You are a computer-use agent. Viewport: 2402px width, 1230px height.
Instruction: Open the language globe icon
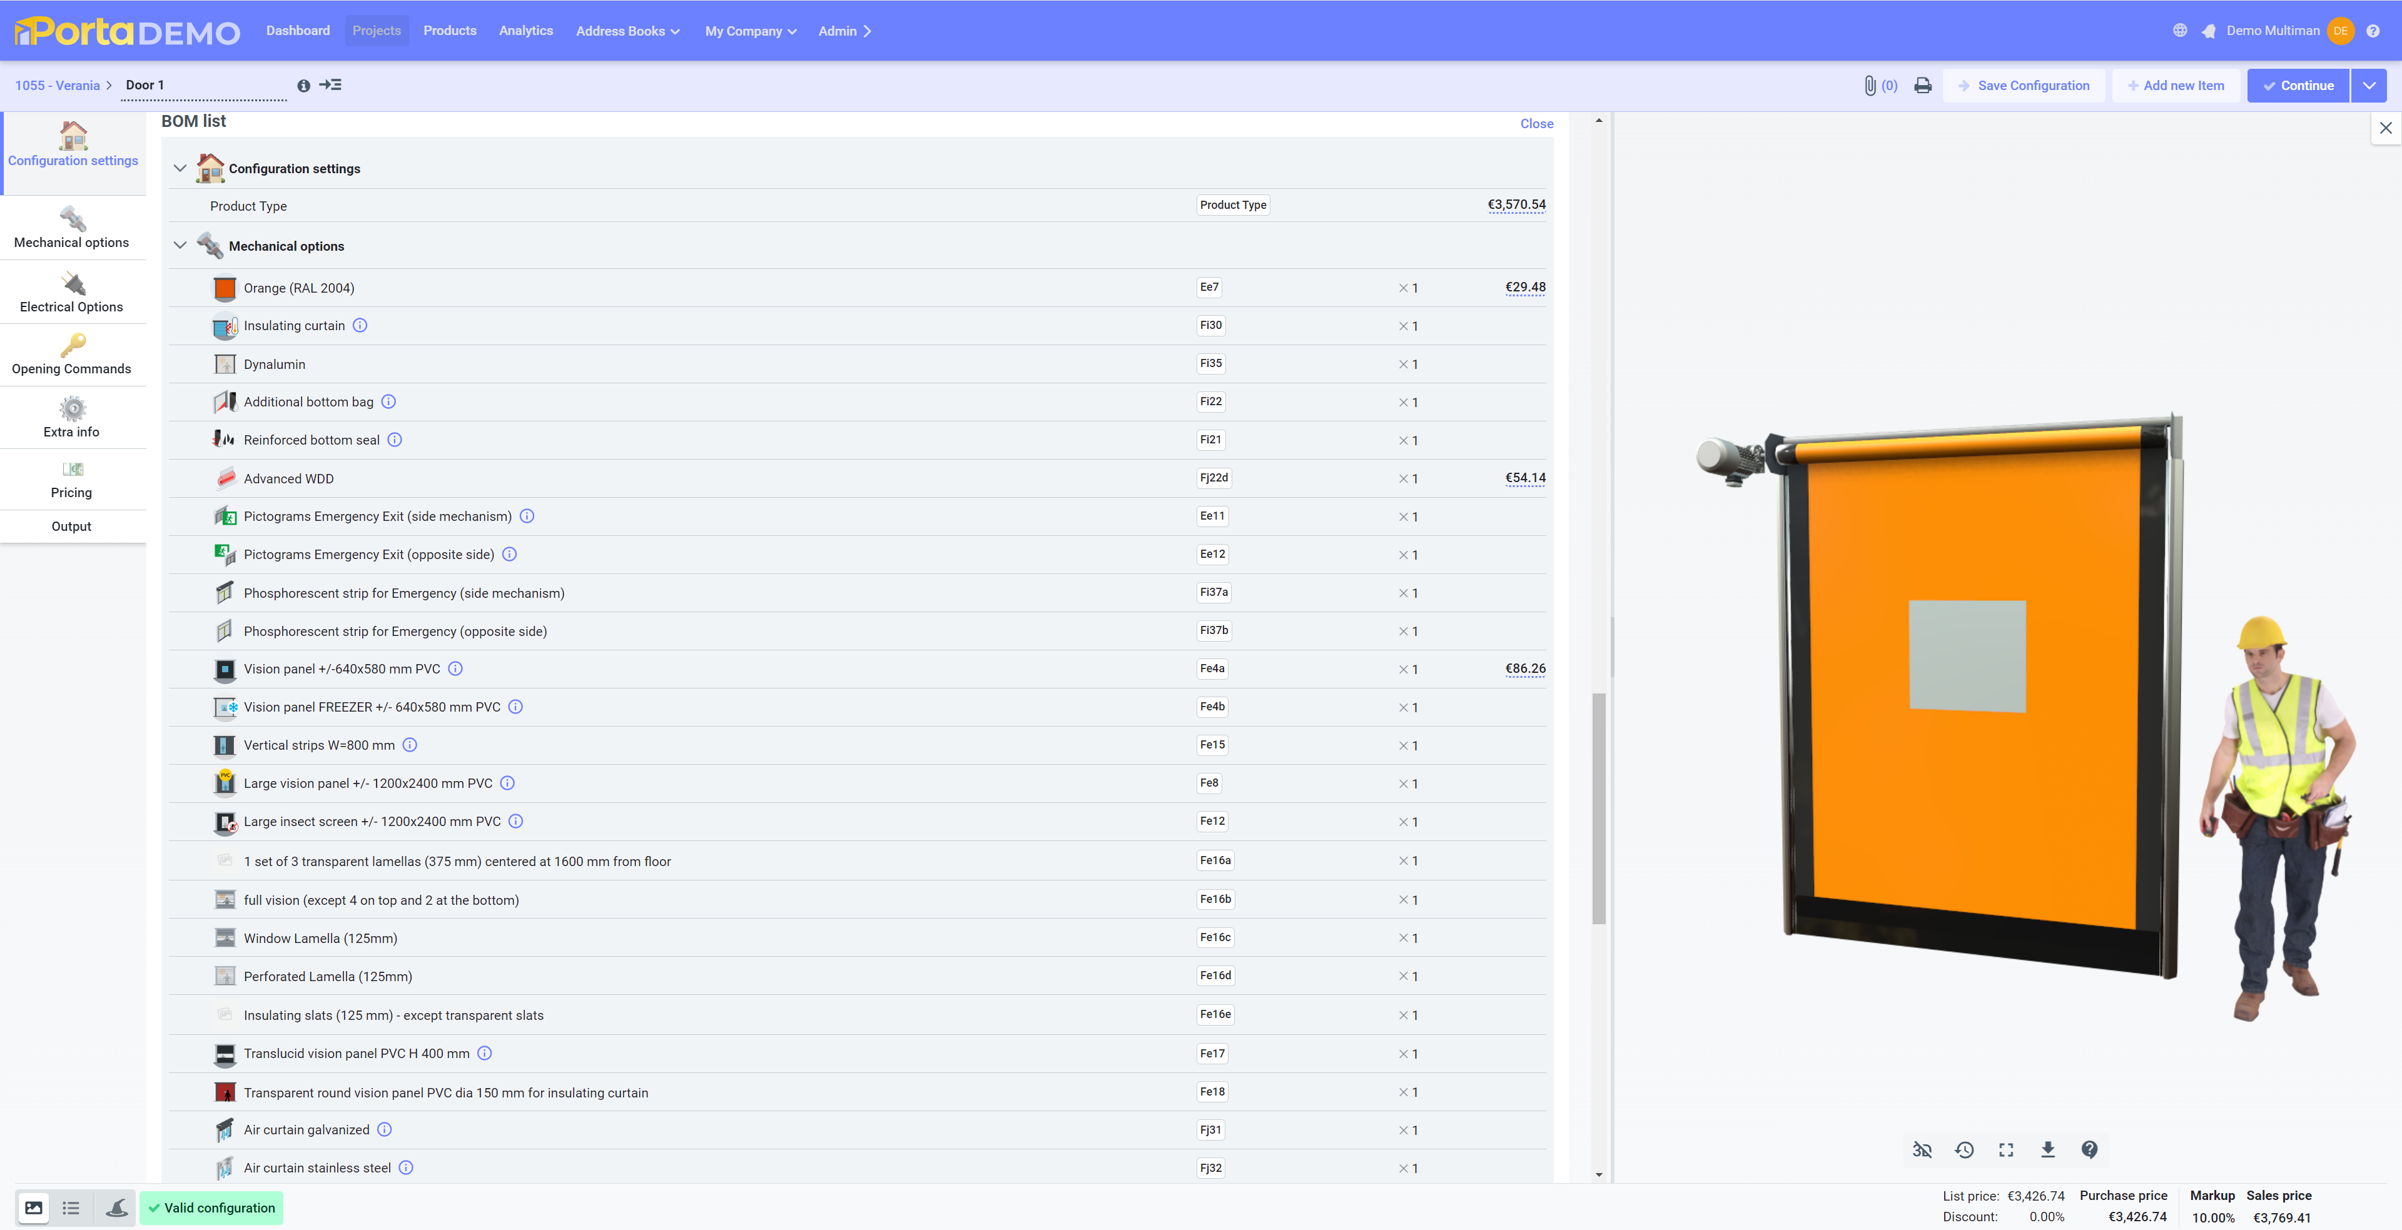coord(2179,31)
